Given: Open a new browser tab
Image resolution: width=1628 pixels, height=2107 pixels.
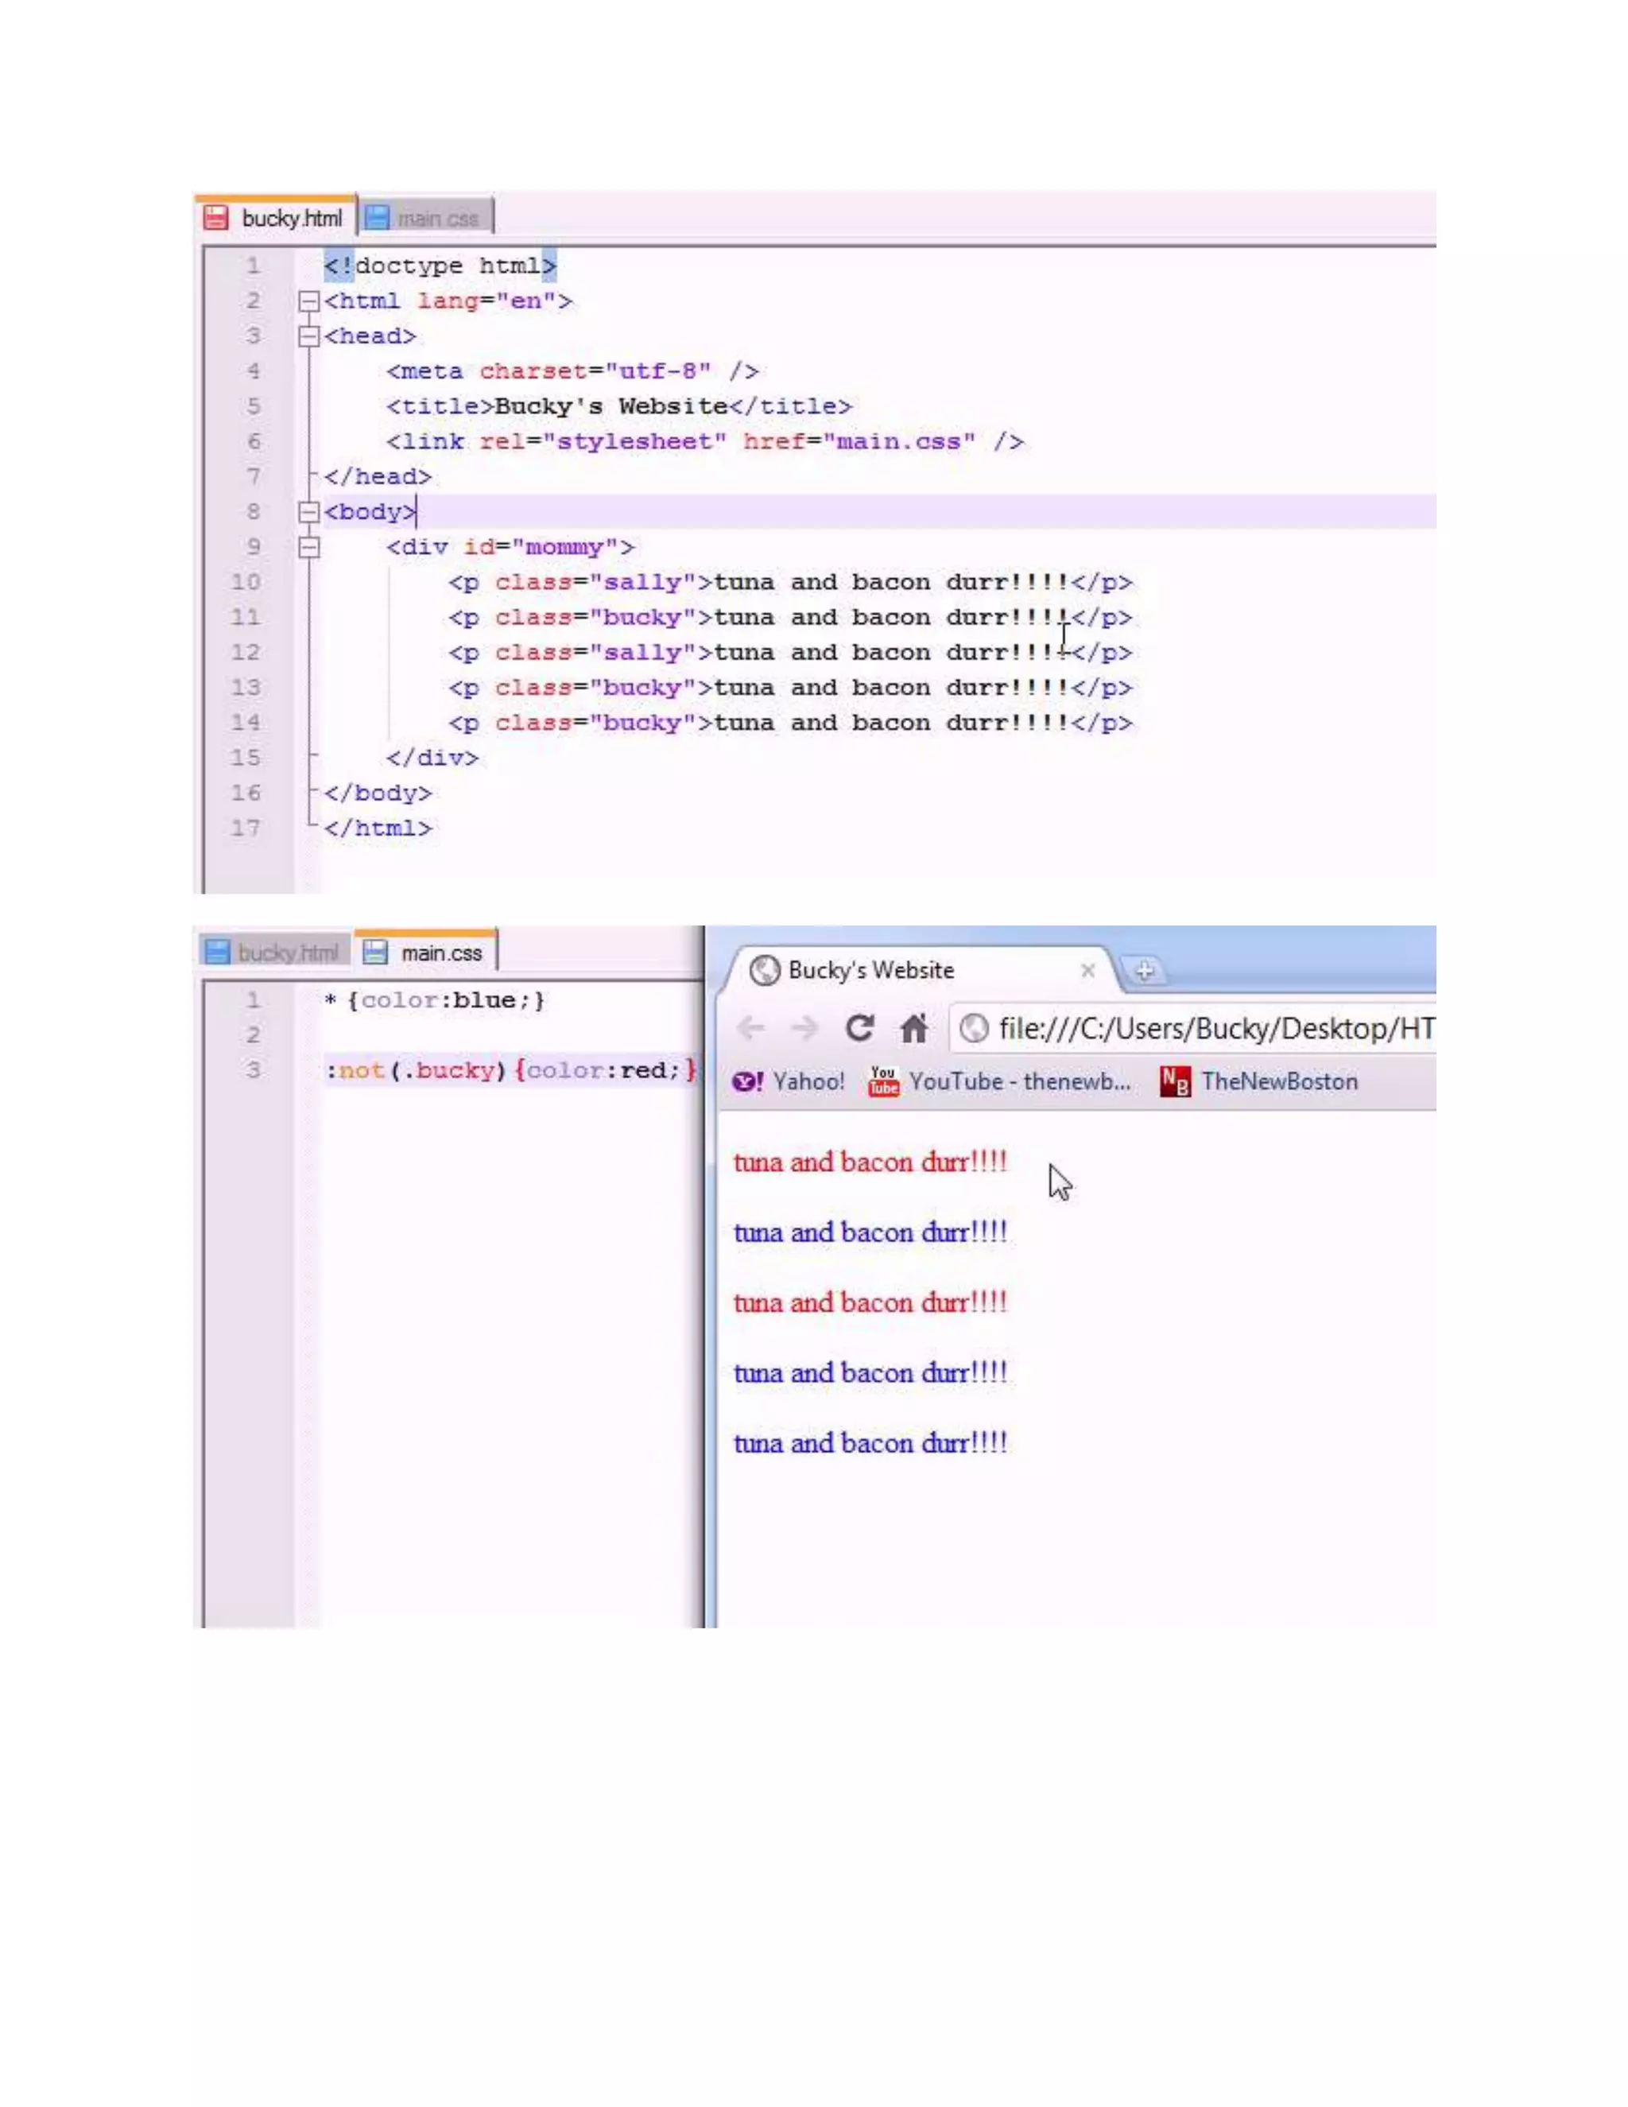Looking at the screenshot, I should 1145,971.
